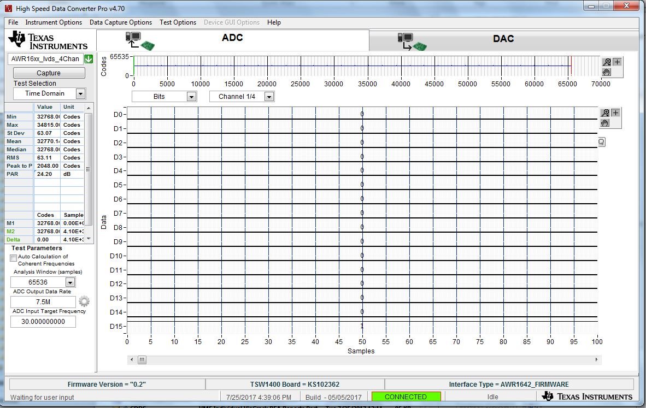Switch to the ADC tab

(233, 40)
